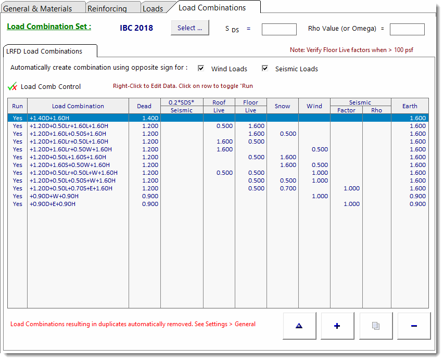Click the duplicate combination copy icon

pyautogui.click(x=375, y=326)
